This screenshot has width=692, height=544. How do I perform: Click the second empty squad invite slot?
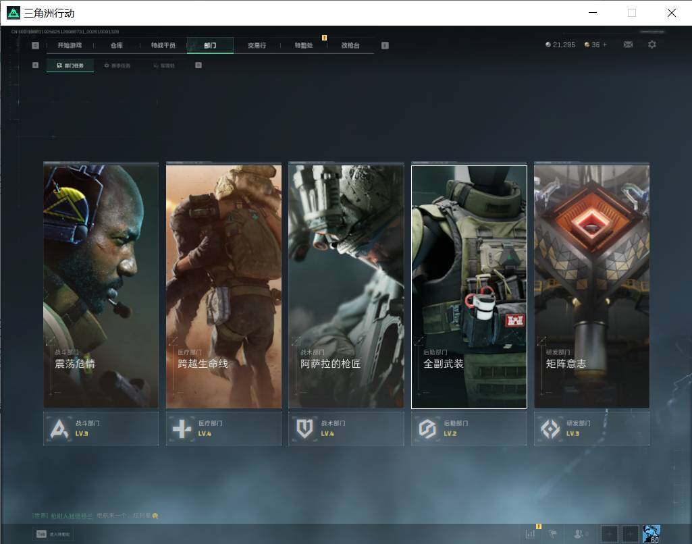630,534
